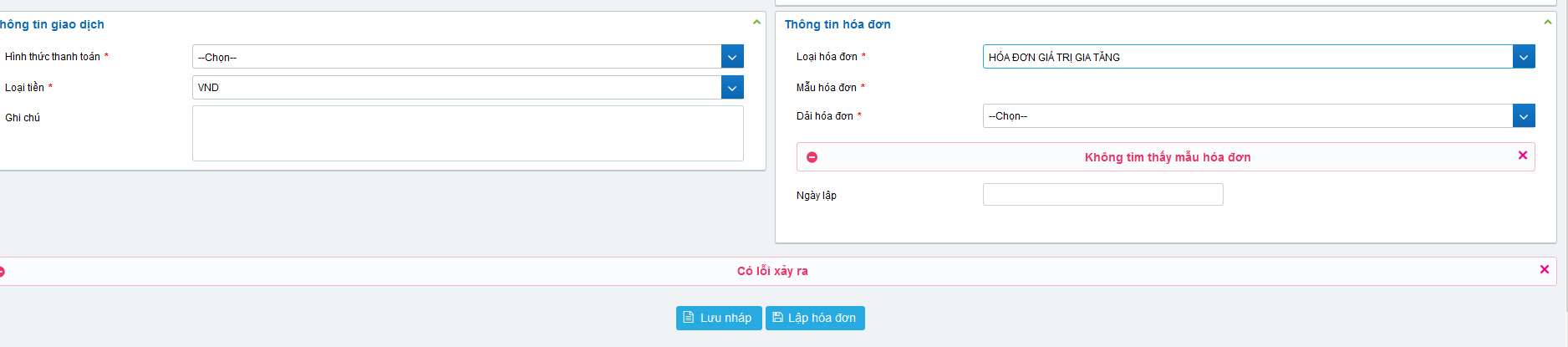
Task: Click into the Ghi chú text area
Action: [x=467, y=133]
